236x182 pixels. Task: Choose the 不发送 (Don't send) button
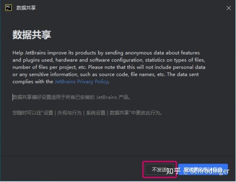click(159, 170)
